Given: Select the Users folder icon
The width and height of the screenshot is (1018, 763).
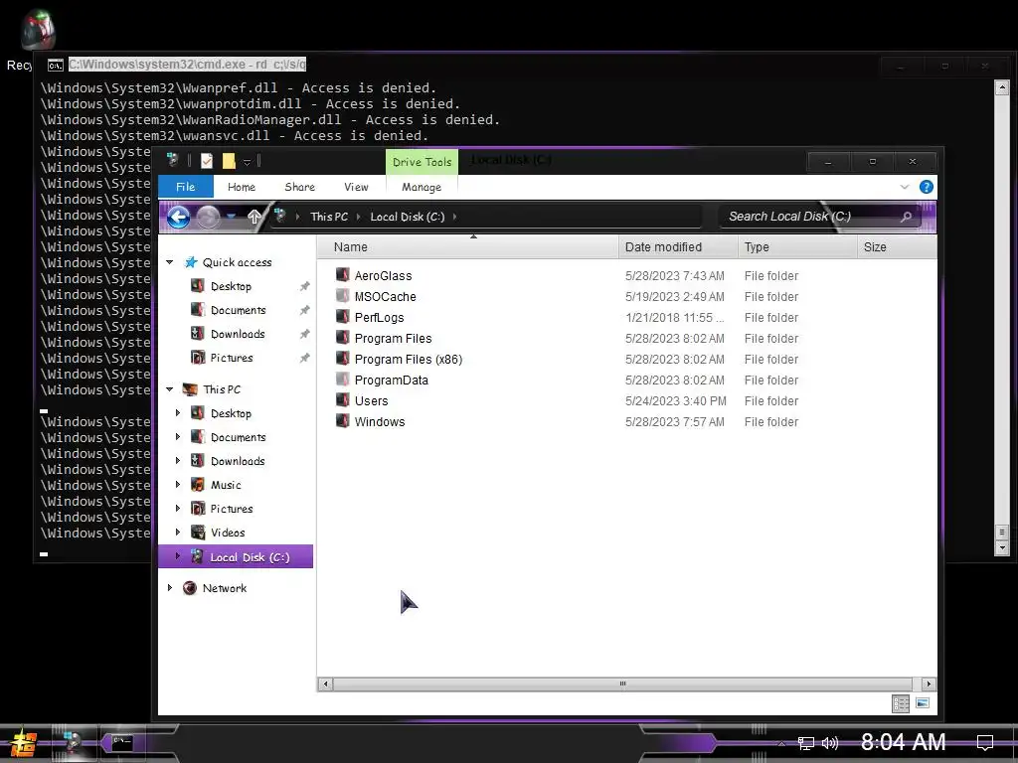Looking at the screenshot, I should click(x=343, y=400).
